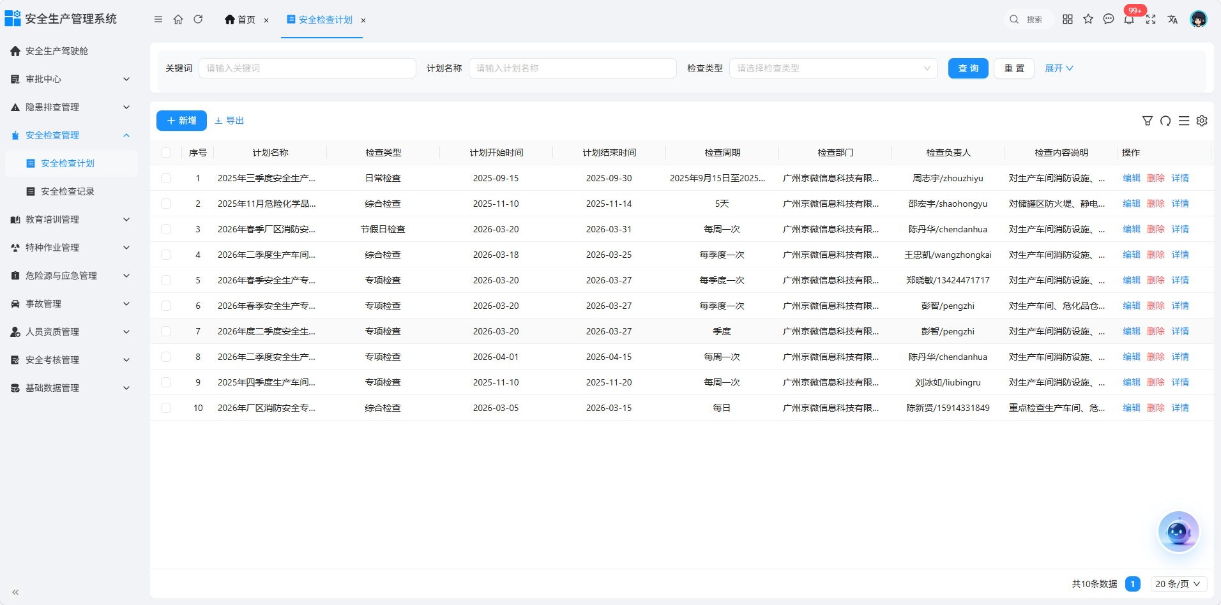Open table column settings gear icon
Viewport: 1221px width, 605px height.
(1202, 121)
